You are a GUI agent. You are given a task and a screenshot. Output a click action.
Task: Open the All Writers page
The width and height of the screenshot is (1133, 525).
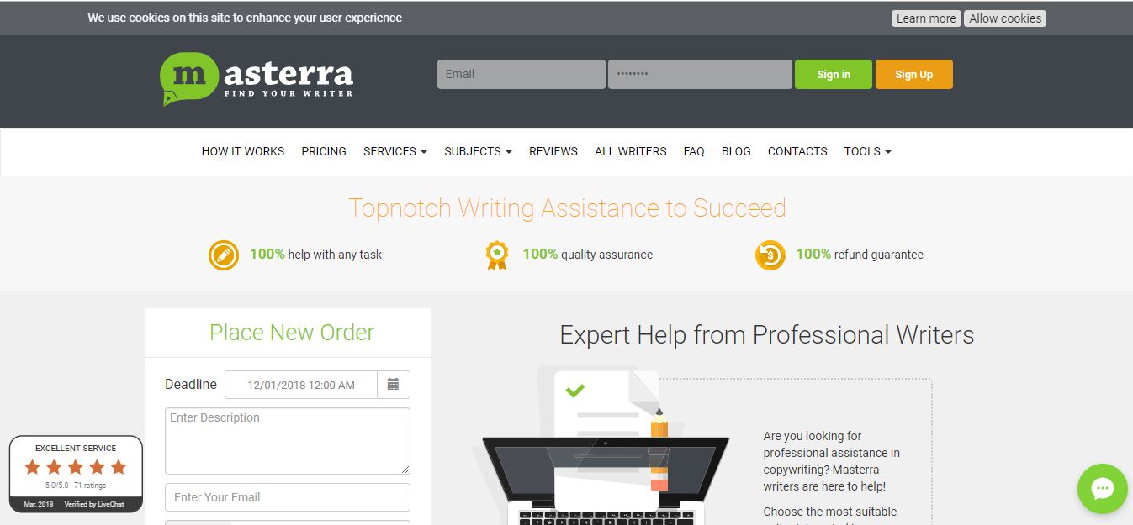tap(630, 151)
